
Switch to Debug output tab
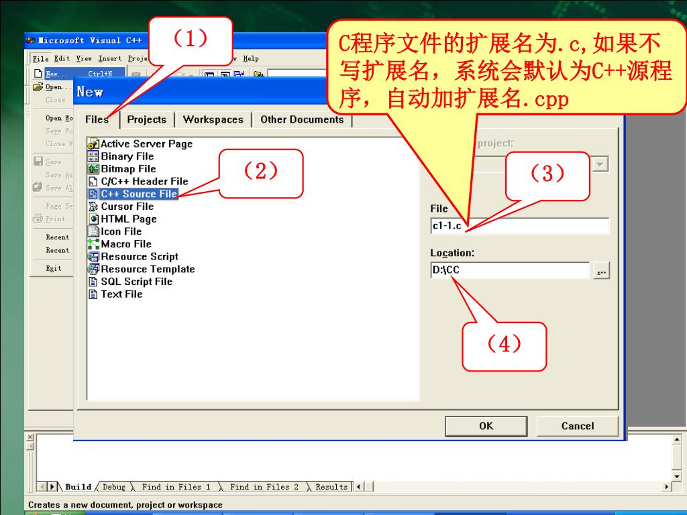tap(114, 487)
